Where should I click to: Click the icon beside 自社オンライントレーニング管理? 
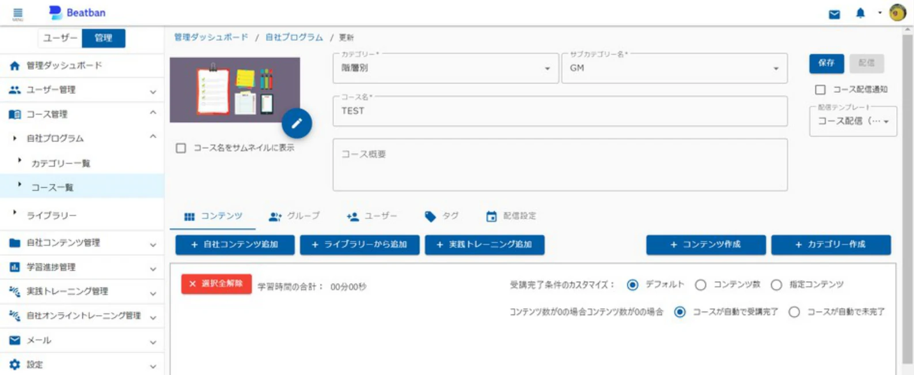pyautogui.click(x=15, y=315)
